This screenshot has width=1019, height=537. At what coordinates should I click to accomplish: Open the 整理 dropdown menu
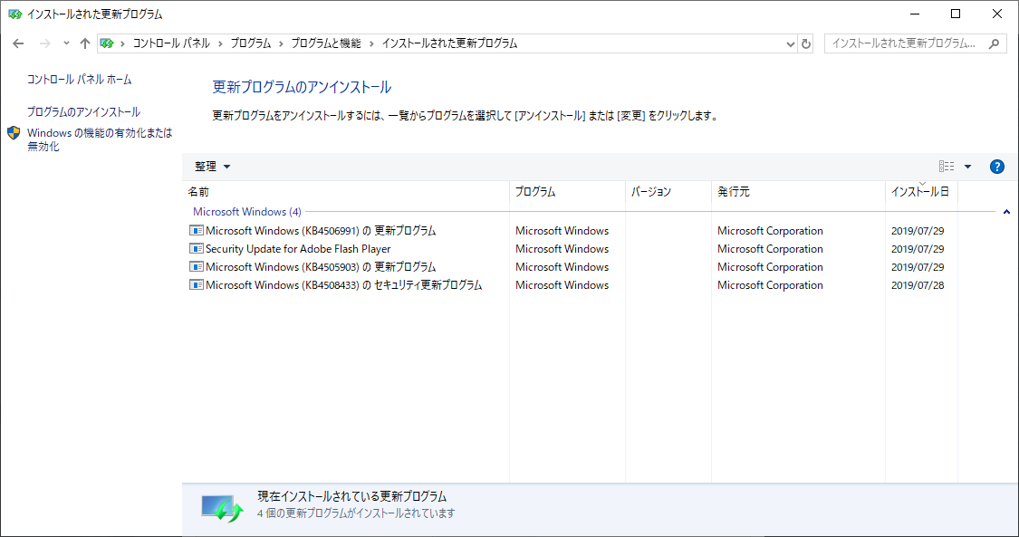click(x=213, y=167)
